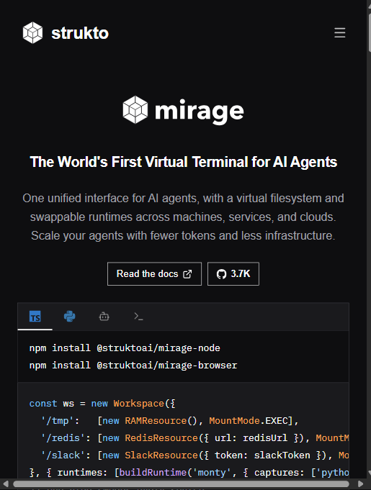Viewport: 371px width, 490px height.
Task: Switch to the robot agent tab
Action: 104,317
